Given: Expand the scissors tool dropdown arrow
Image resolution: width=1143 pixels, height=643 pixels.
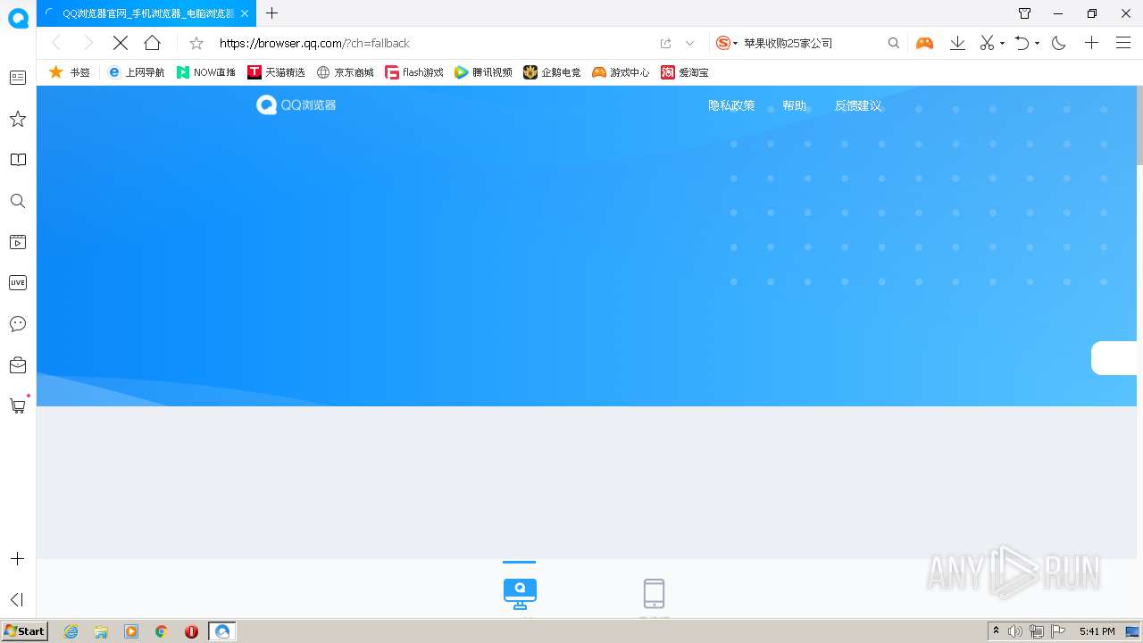Looking at the screenshot, I should click(1002, 43).
